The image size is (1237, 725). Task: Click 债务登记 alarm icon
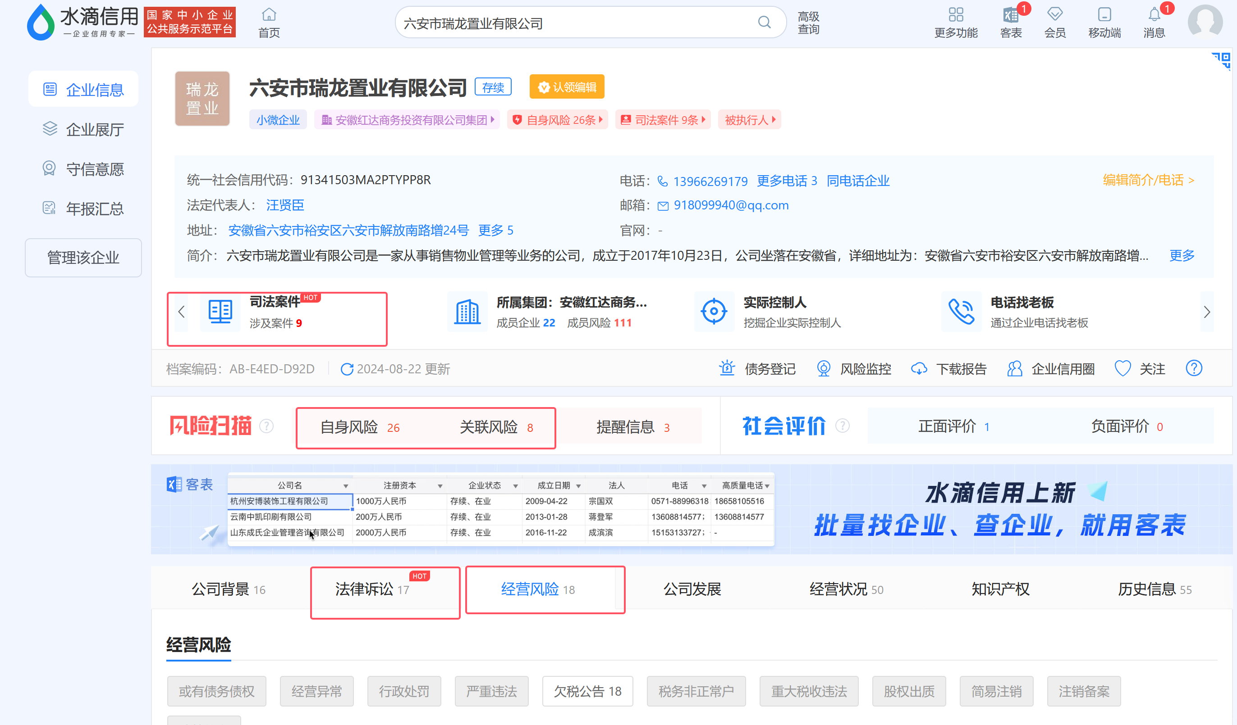coord(727,368)
